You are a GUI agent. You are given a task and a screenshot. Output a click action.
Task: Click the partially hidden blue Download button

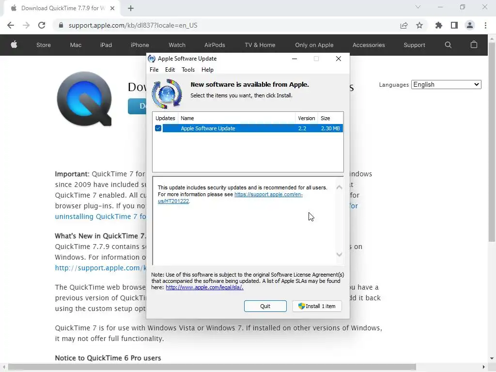click(137, 106)
